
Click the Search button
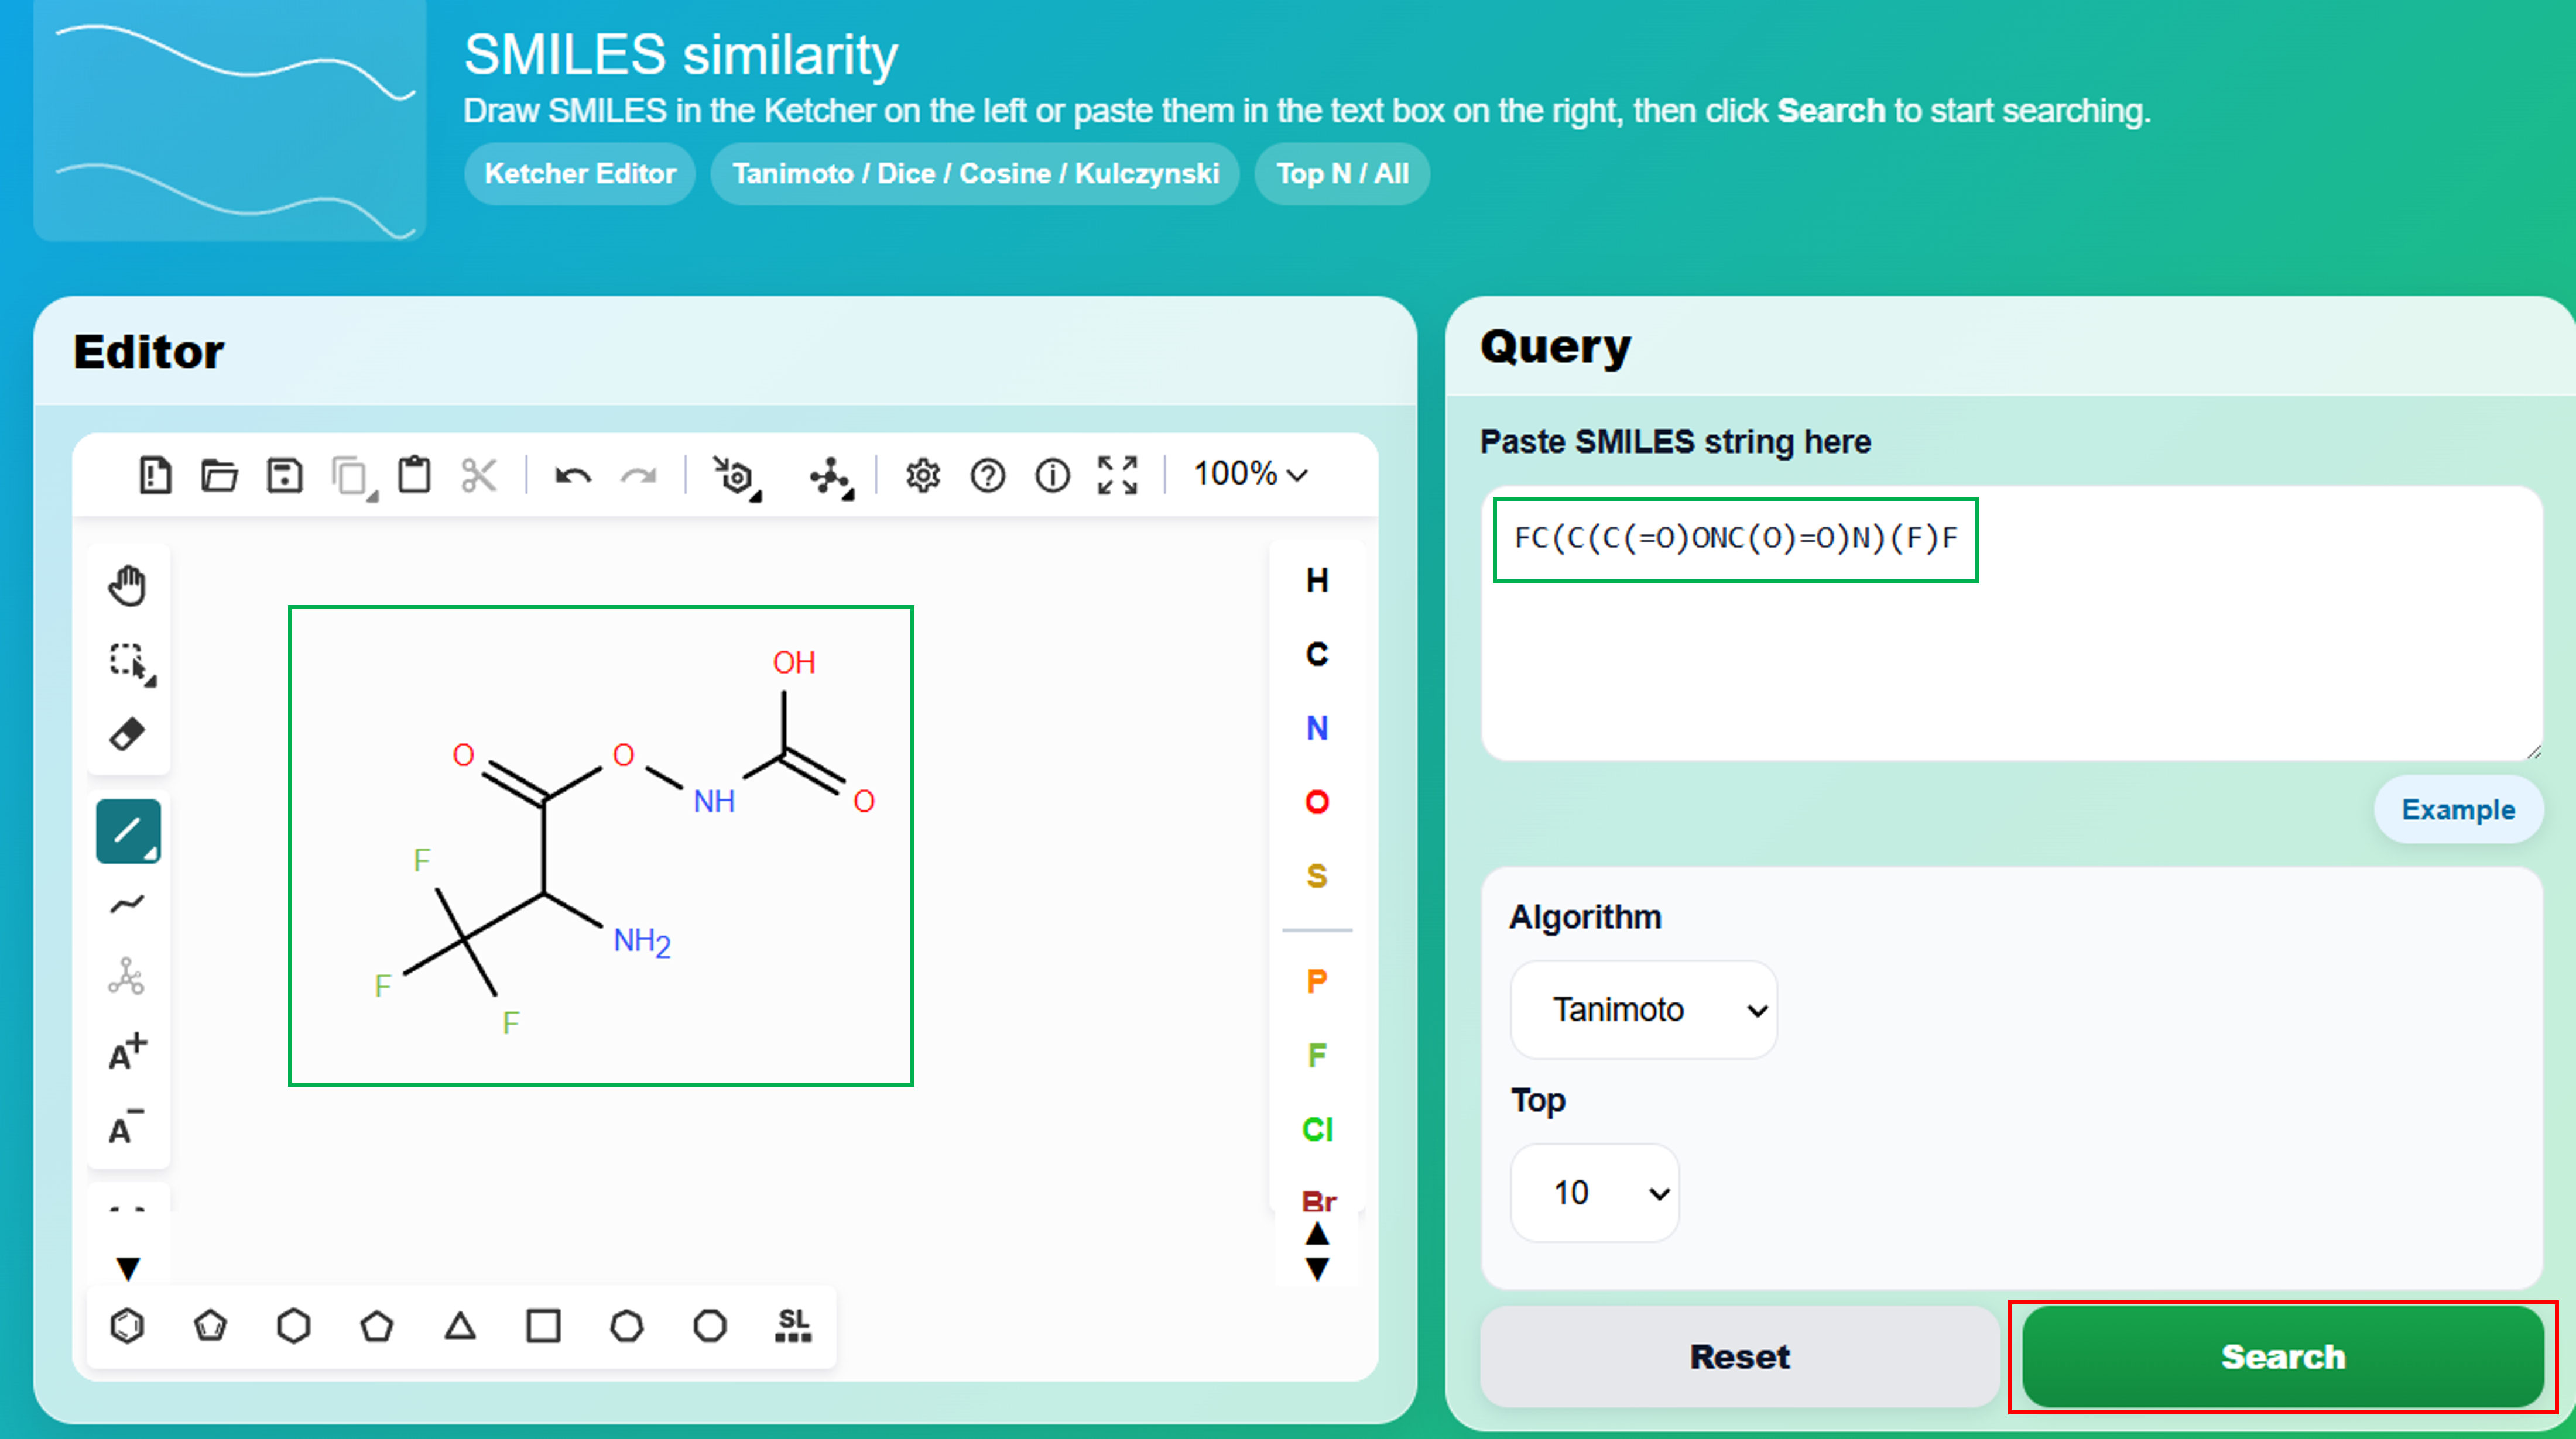[2283, 1357]
